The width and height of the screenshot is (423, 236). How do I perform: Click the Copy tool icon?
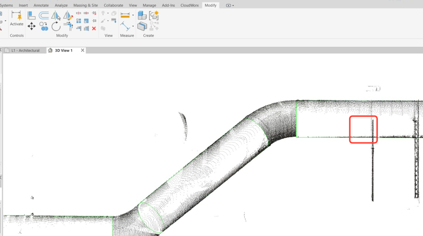[44, 26]
